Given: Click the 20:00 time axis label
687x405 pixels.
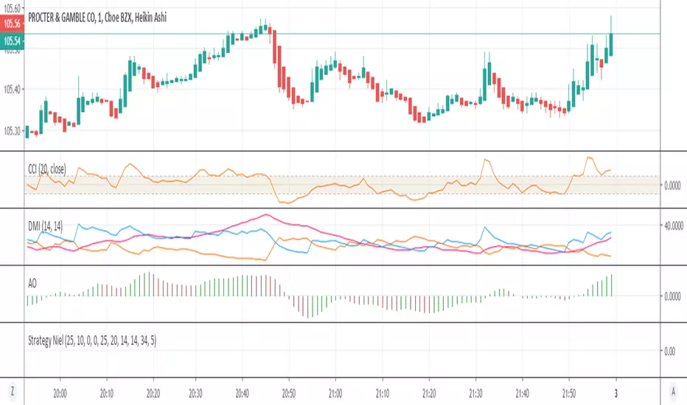Looking at the screenshot, I should coord(60,393).
